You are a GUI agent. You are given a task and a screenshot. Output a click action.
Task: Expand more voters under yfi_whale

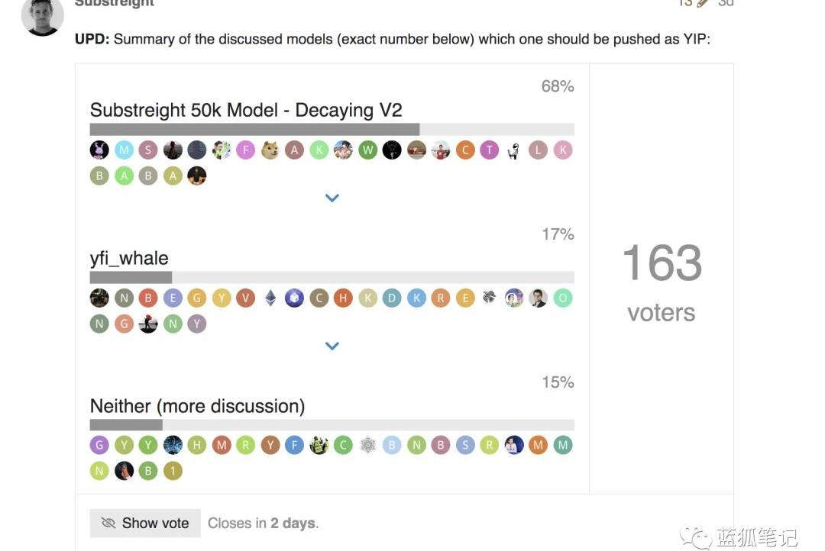[332, 346]
